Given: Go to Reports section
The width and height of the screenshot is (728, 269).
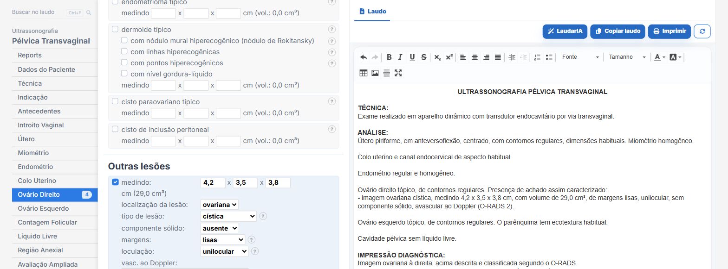Looking at the screenshot, I should (55, 56).
